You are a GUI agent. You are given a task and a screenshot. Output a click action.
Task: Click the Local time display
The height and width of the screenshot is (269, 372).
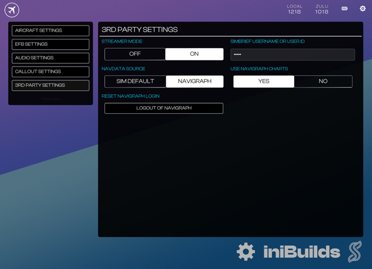(294, 9)
